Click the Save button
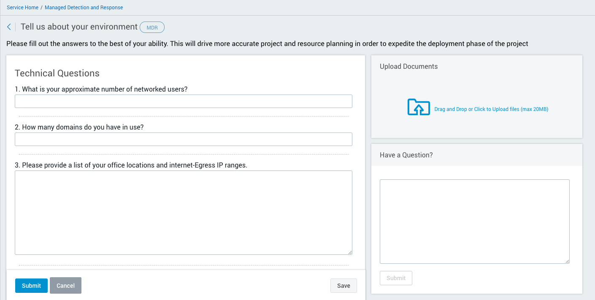 pos(343,286)
